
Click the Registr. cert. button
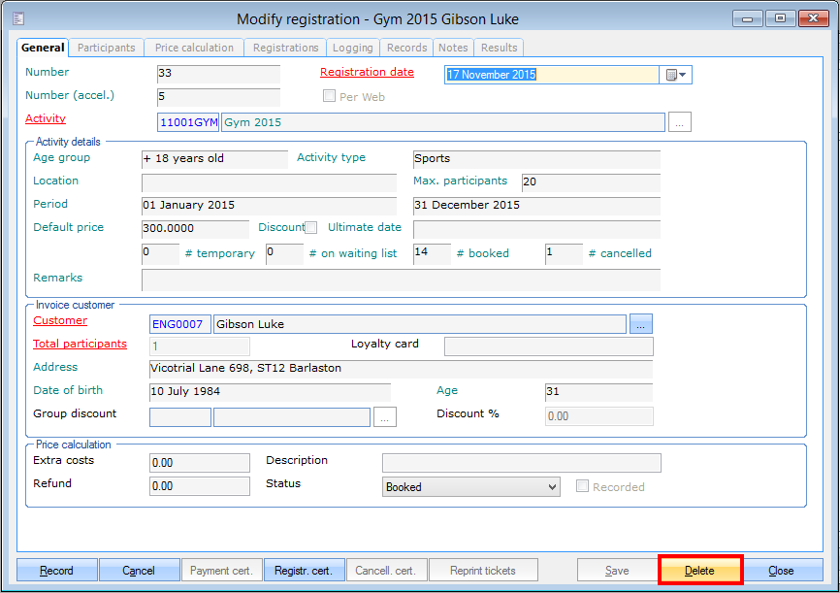click(303, 571)
